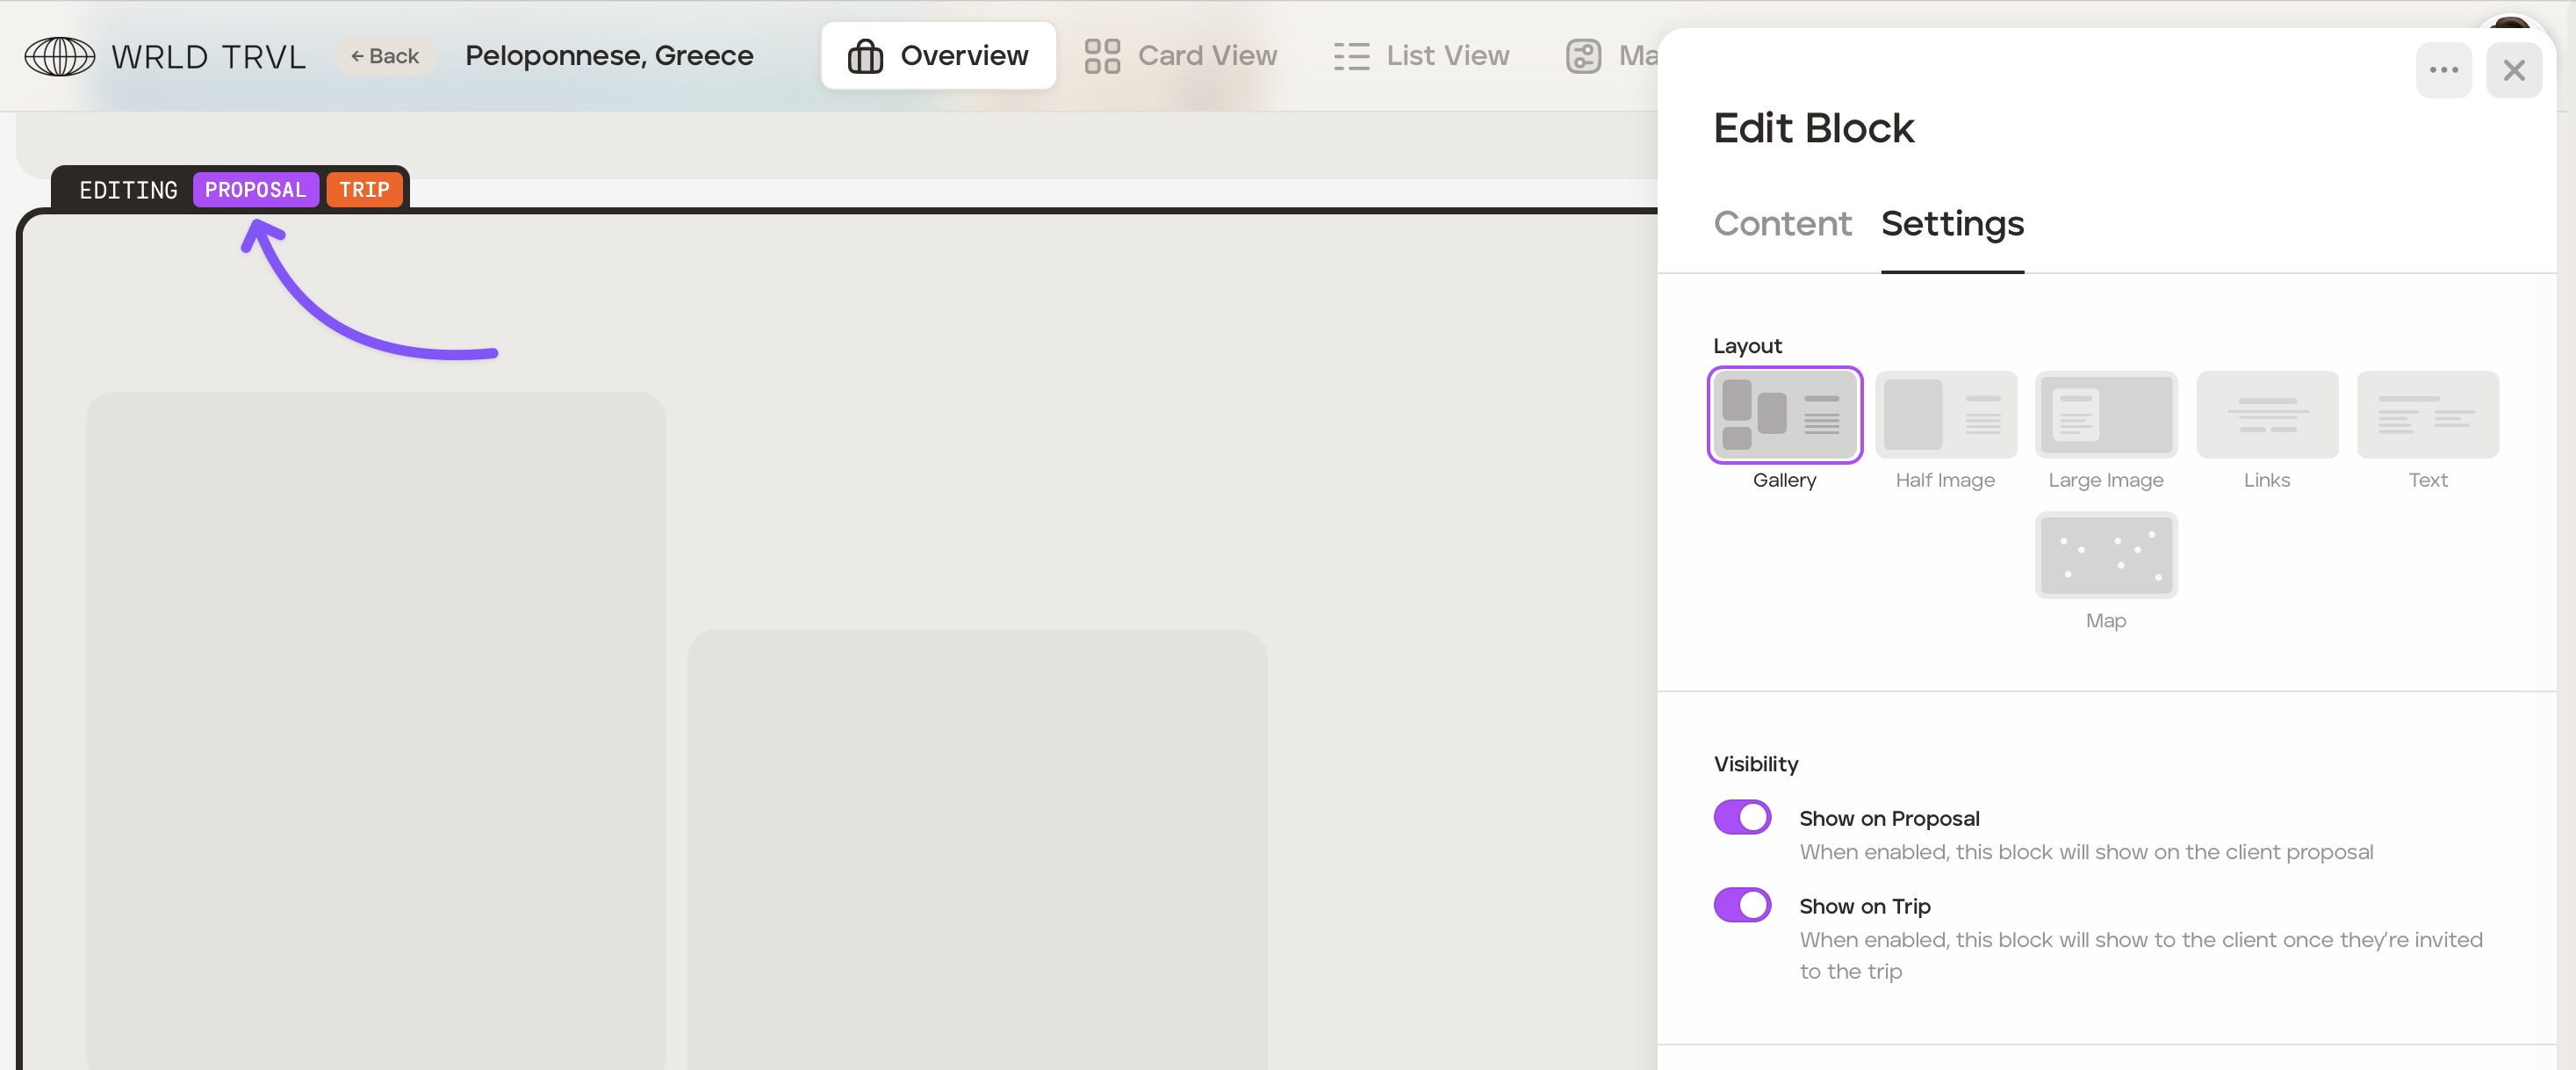
Task: Turn off the Show on Trip toggle
Action: (1742, 905)
